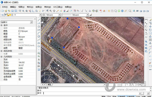
Task: Select the multiline text 'IA' tool
Action: click(39, 66)
